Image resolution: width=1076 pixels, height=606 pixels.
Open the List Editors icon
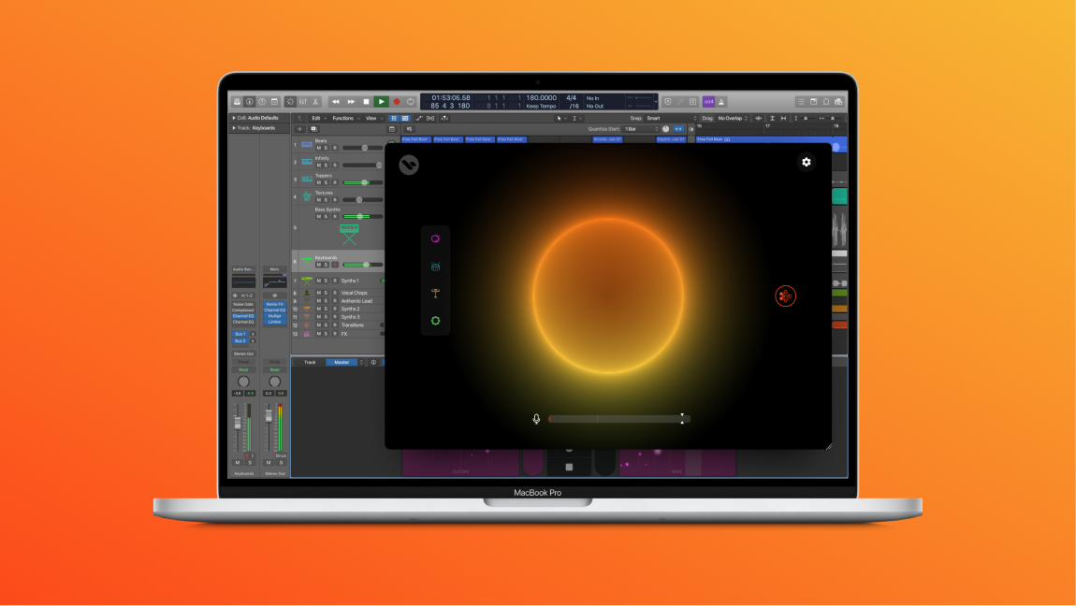pyautogui.click(x=800, y=101)
